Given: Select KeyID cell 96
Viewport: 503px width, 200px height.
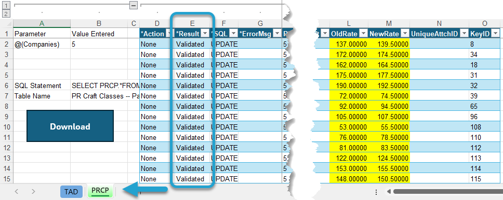Looking at the screenshot, I should pos(485,117).
